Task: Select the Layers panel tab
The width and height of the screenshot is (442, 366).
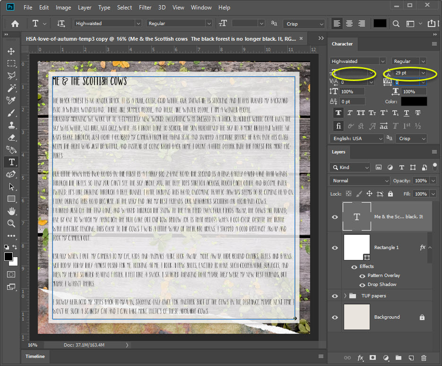Action: tap(338, 152)
